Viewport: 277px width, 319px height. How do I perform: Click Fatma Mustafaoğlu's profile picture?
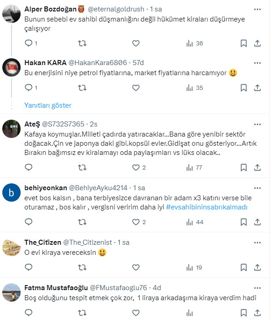[x=11, y=291]
